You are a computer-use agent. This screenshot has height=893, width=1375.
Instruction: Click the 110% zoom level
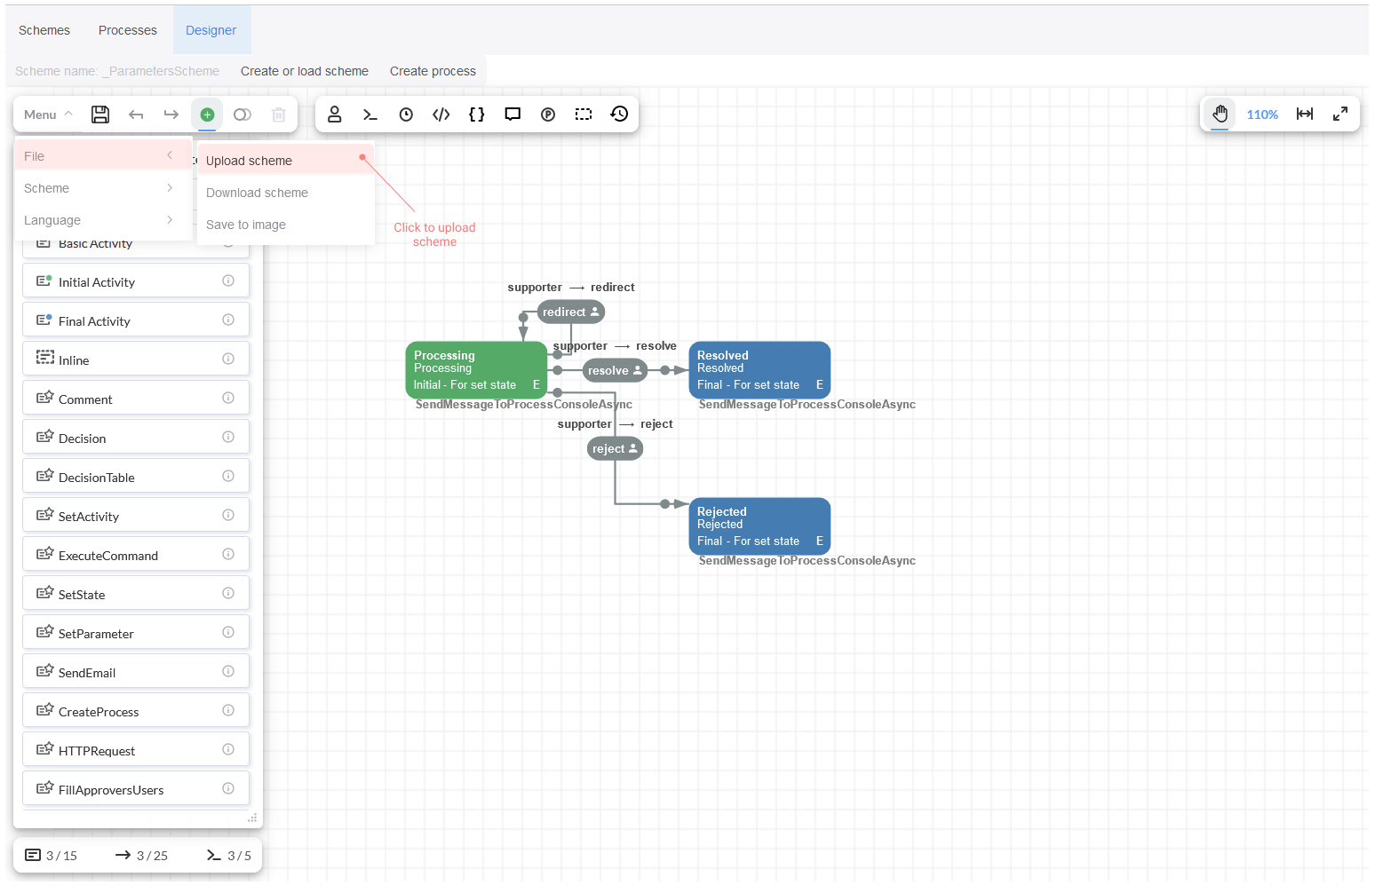(1262, 115)
